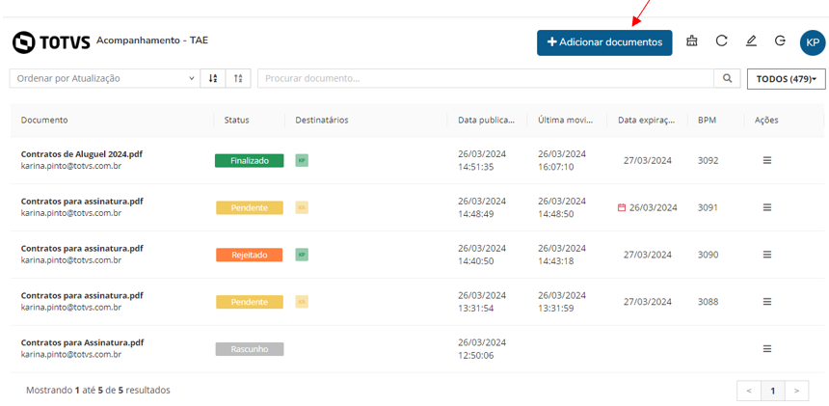Click BPM number 3090
This screenshot has width=829, height=406.
(708, 255)
